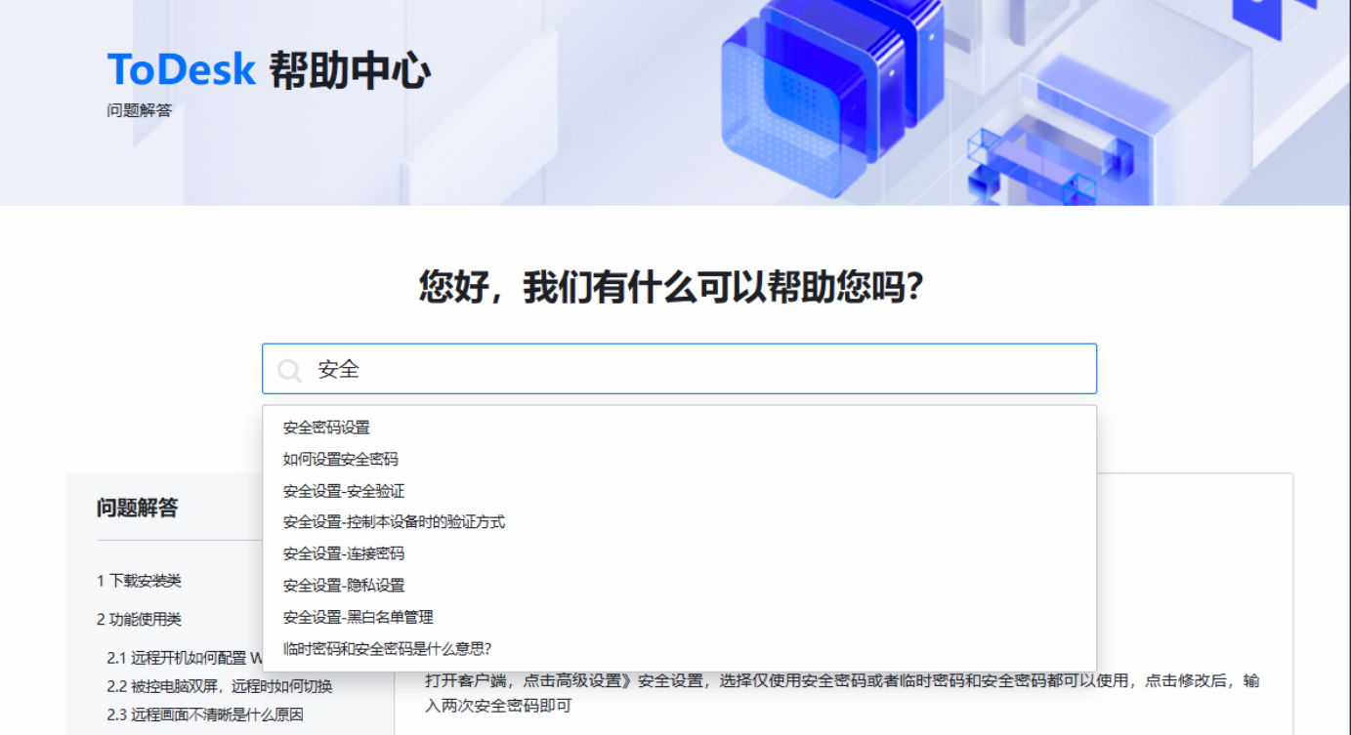Open sidebar item 2.1 远程开机如何配置
The width and height of the screenshot is (1351, 735).
[185, 658]
